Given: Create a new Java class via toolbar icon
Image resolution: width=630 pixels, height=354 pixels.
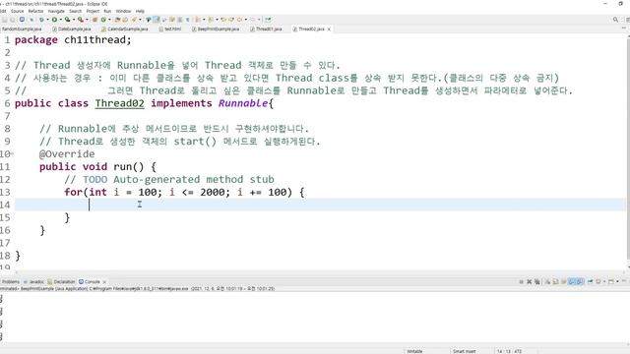Looking at the screenshot, I should [103, 20].
